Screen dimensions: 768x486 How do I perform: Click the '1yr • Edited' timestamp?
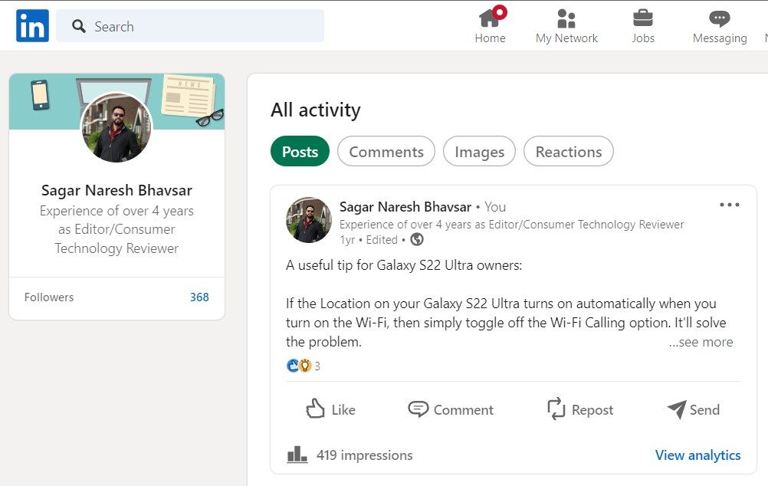[369, 240]
